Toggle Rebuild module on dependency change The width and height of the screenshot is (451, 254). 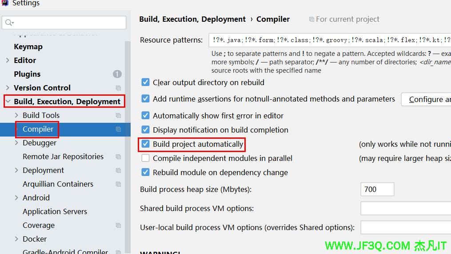pyautogui.click(x=145, y=172)
